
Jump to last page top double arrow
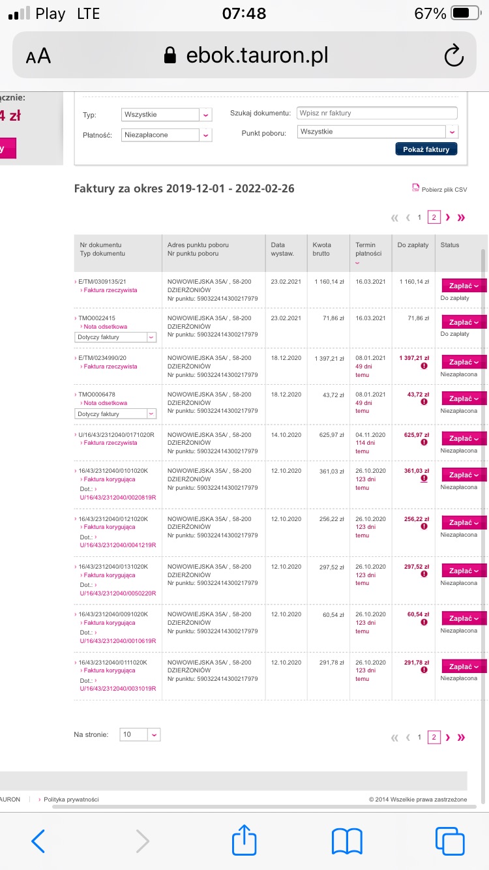tap(462, 218)
